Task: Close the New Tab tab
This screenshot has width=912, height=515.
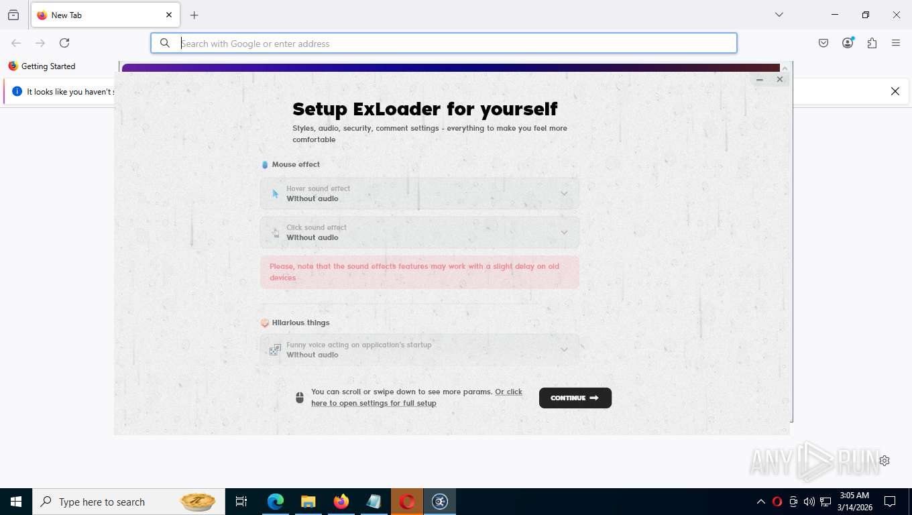Action: (x=169, y=15)
